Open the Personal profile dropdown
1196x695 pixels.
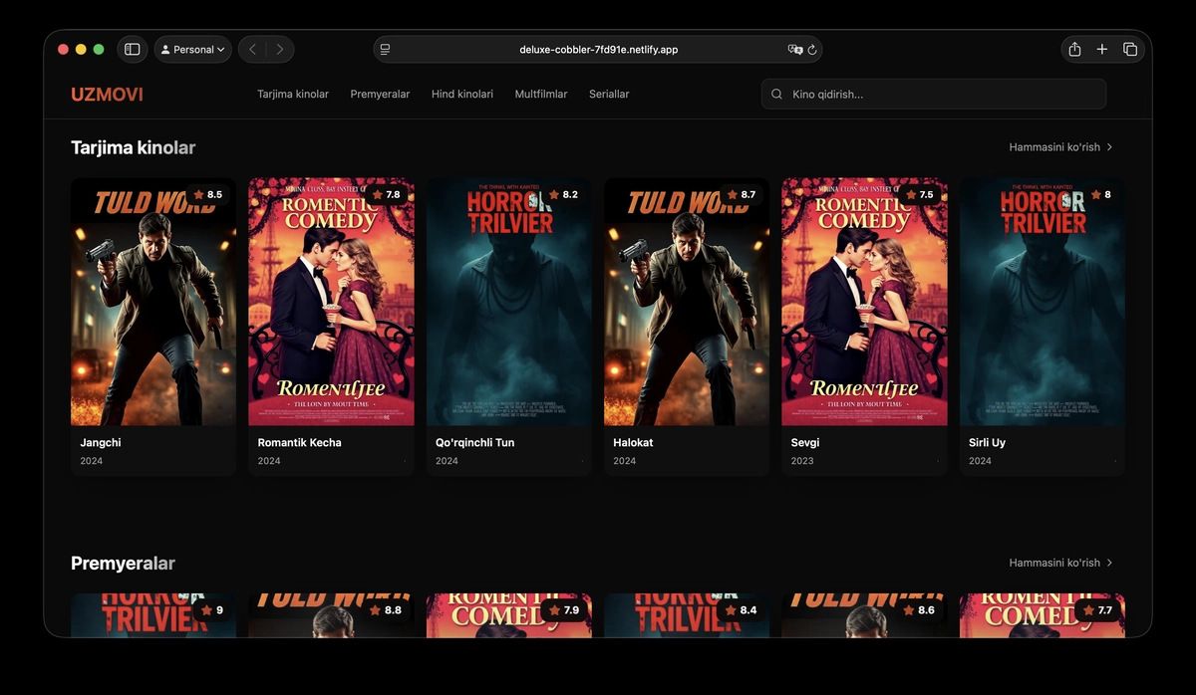pyautogui.click(x=193, y=49)
